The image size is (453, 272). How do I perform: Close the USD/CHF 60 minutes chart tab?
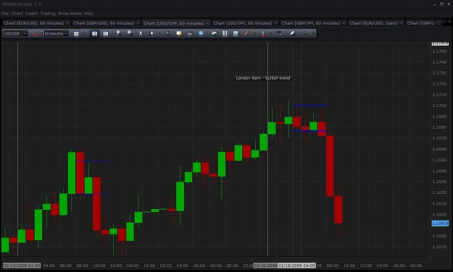pos(207,23)
